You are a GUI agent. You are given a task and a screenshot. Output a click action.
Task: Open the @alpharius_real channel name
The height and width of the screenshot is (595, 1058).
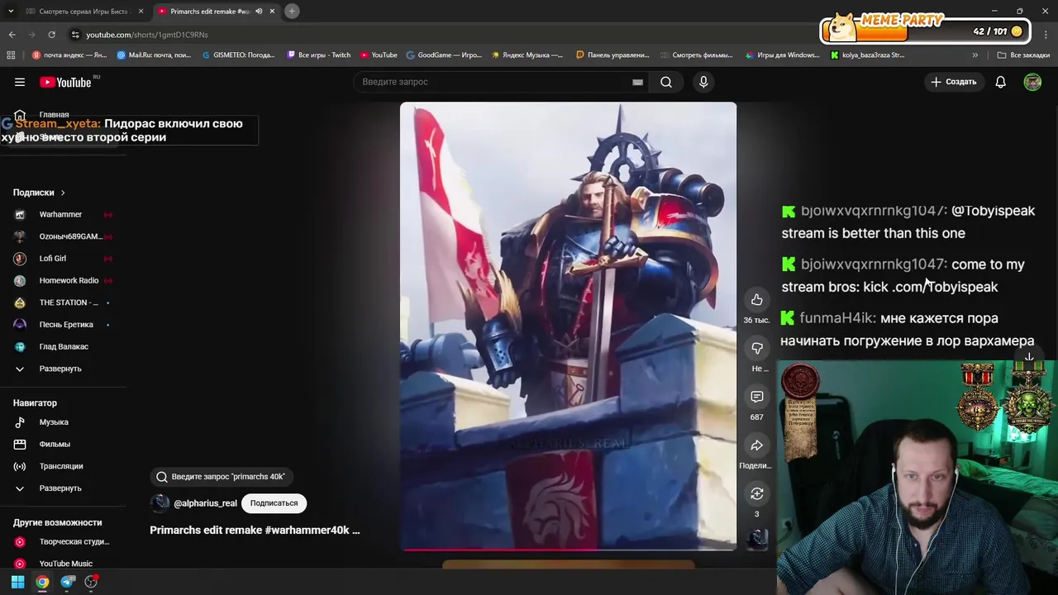click(205, 503)
